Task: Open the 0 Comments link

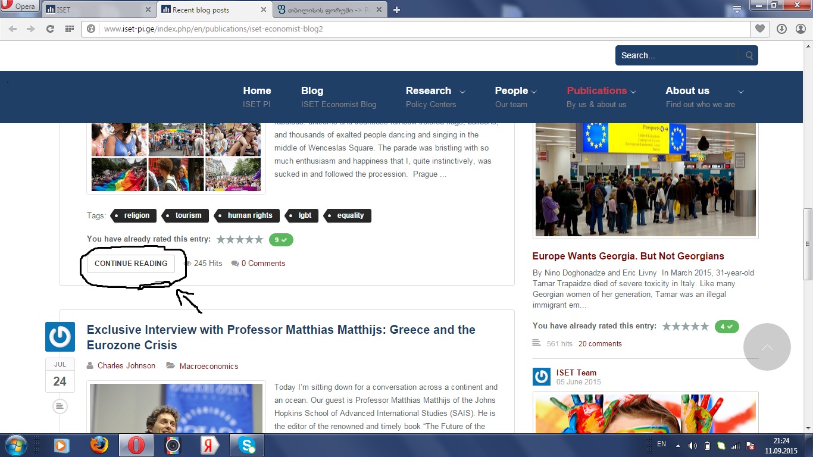Action: [263, 264]
